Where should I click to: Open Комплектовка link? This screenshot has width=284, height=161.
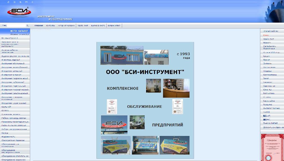click(270, 75)
